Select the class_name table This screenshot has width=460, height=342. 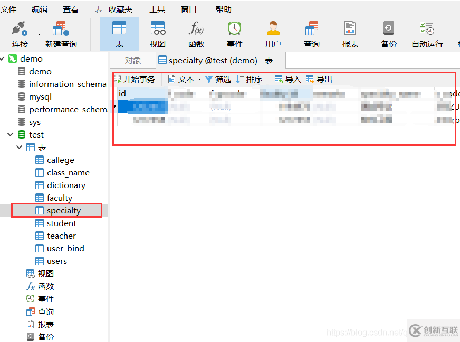click(68, 172)
